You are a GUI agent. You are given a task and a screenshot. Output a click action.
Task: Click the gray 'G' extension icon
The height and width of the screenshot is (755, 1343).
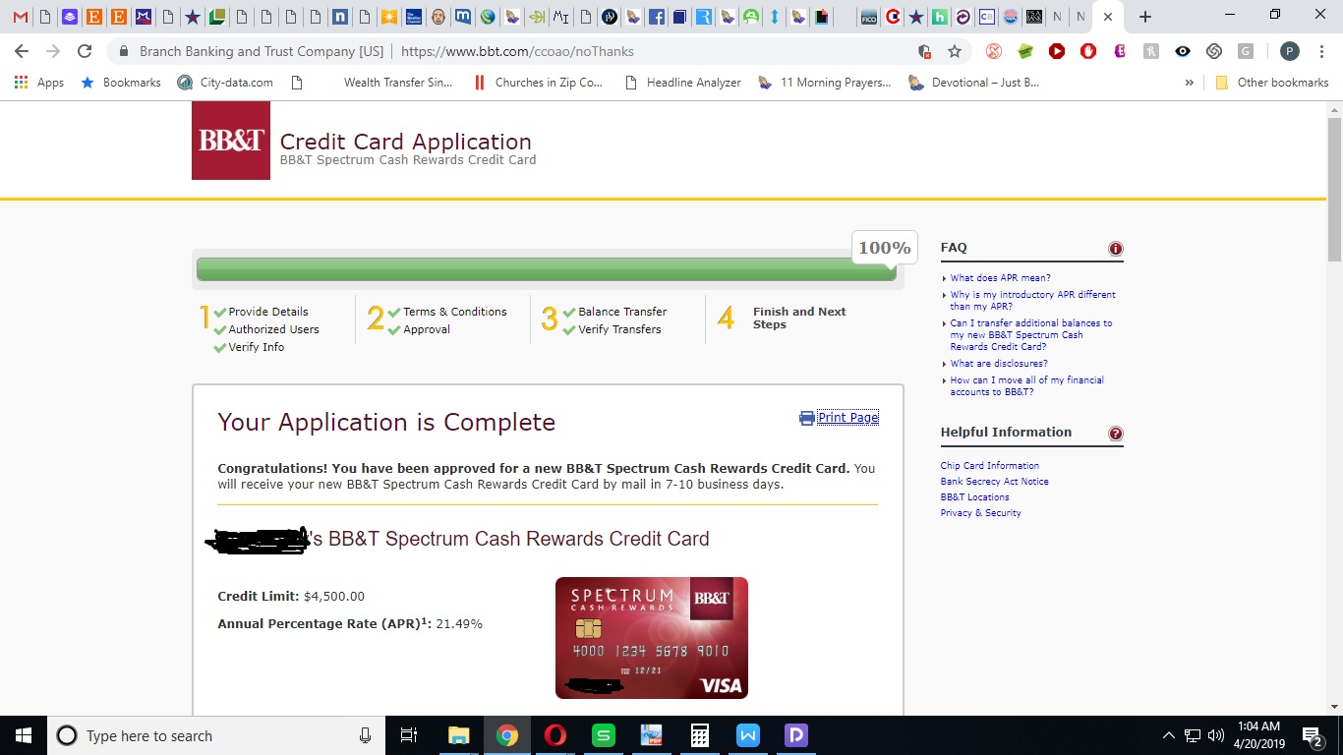[x=1246, y=51]
